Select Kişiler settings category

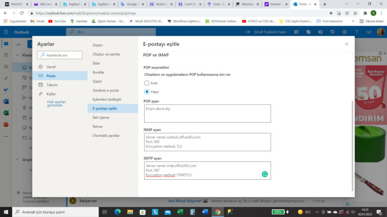[60, 94]
